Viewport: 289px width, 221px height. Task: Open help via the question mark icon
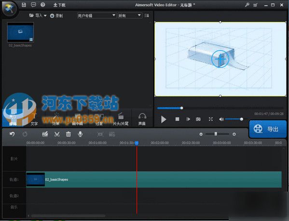(43, 5)
